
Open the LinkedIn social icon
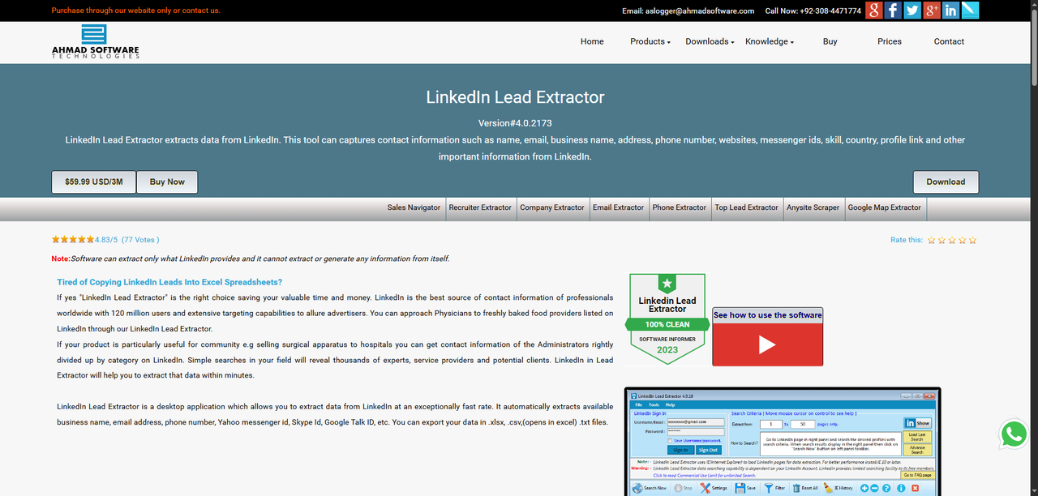pos(950,11)
